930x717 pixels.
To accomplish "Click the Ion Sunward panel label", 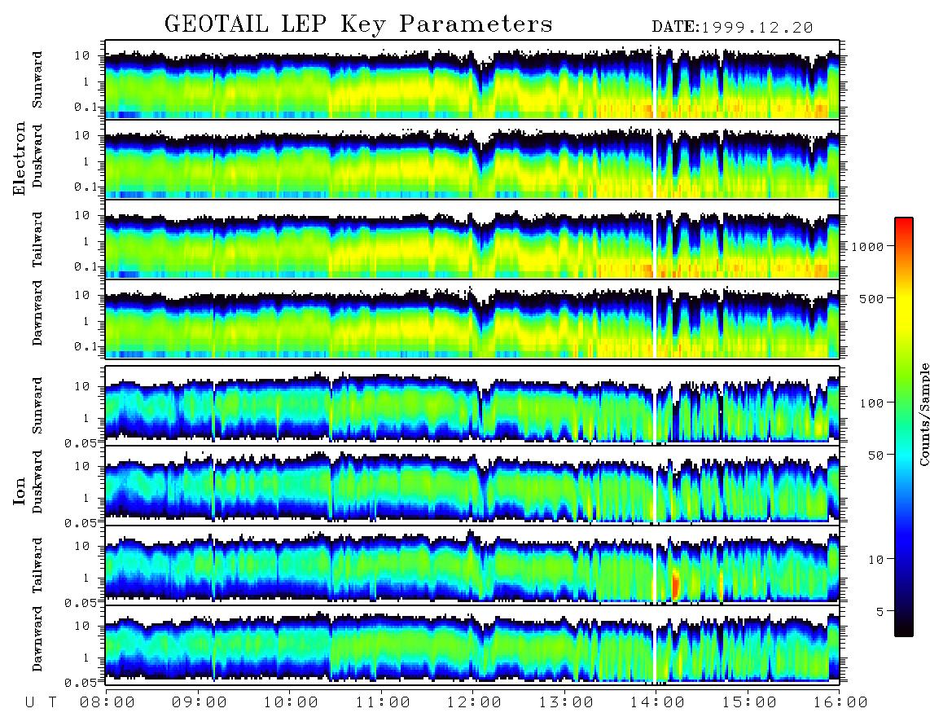I will pyautogui.click(x=37, y=405).
